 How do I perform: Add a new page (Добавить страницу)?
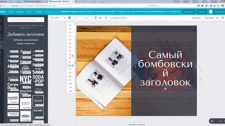click(136, 125)
